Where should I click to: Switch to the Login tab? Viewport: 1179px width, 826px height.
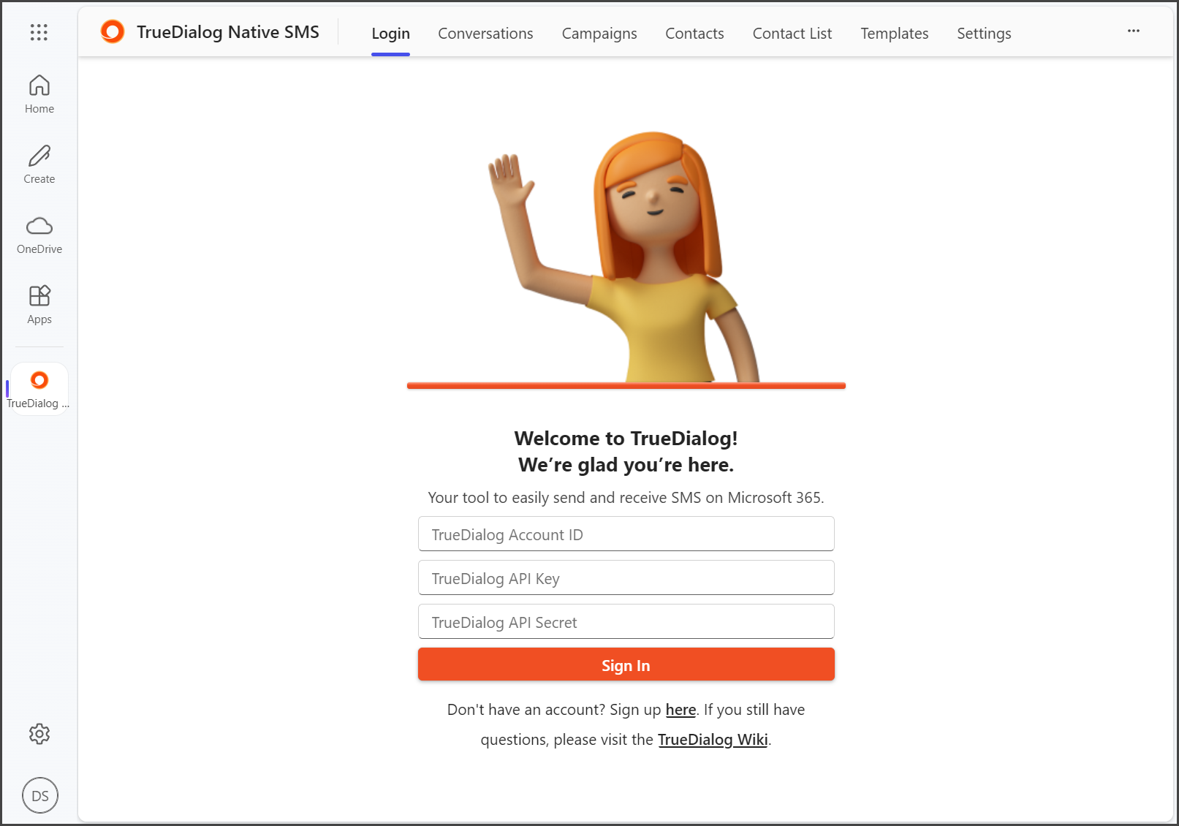390,34
